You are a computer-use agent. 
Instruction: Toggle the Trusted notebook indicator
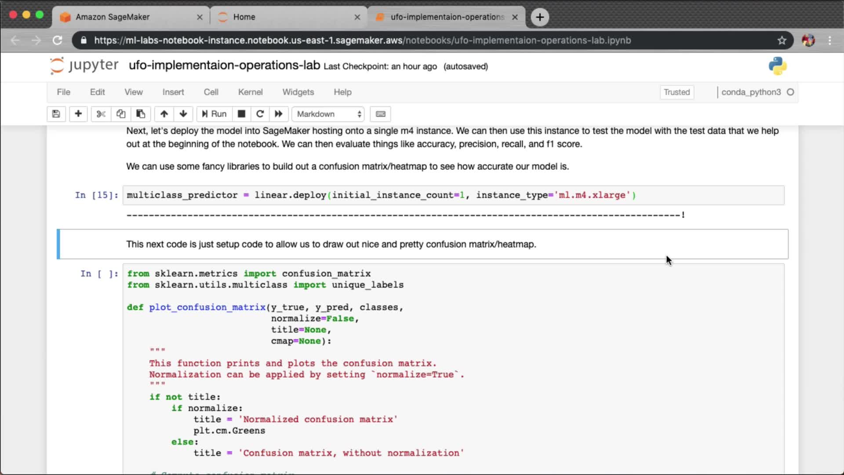coord(677,92)
